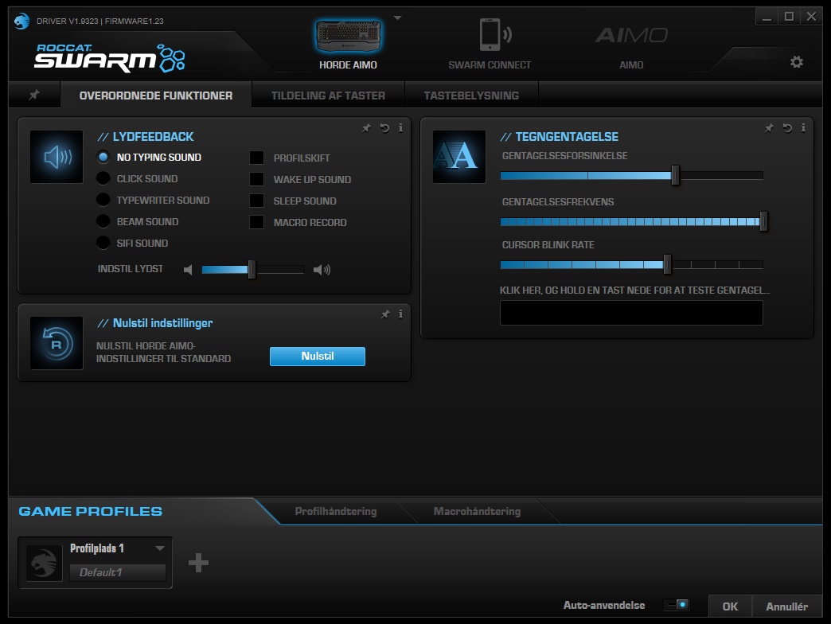Switch to Overordnede Funktioner tab
The height and width of the screenshot is (624, 831).
(156, 96)
